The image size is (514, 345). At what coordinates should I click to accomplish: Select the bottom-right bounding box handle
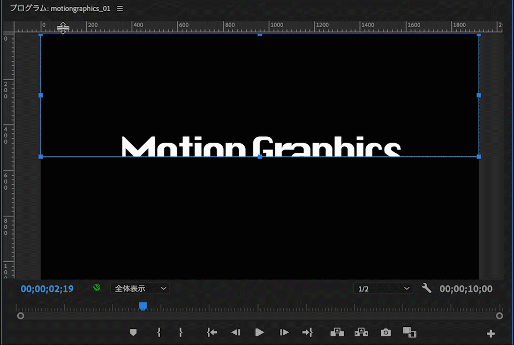click(479, 156)
